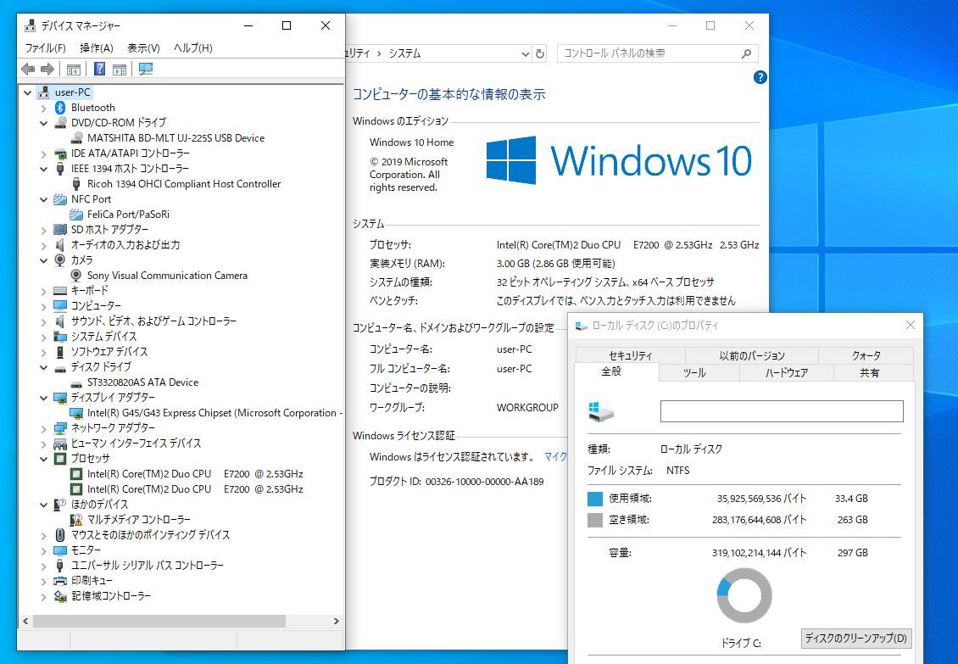The image size is (958, 664).
Task: Switch to the ハードウェア tab
Action: (x=786, y=373)
